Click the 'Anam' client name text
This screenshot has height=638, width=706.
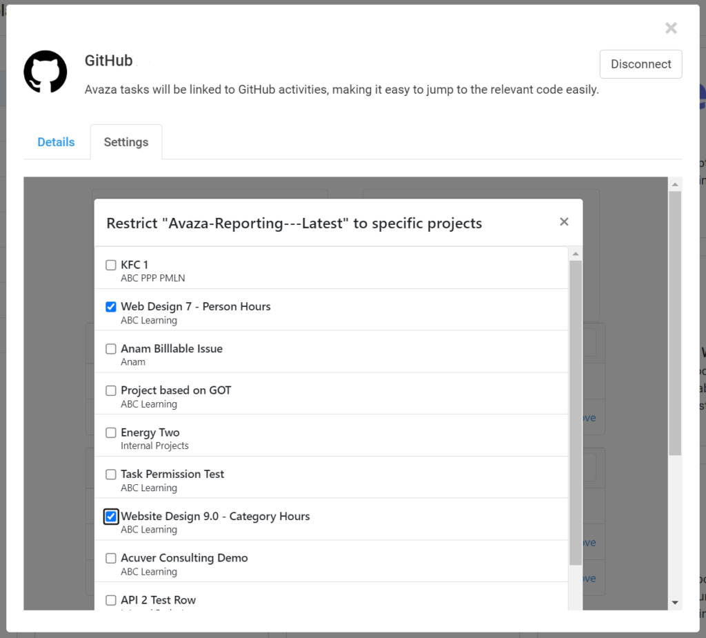pyautogui.click(x=133, y=362)
